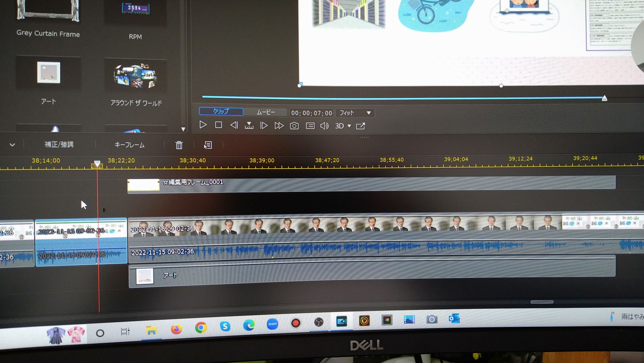Step forward one frame in the preview
The height and width of the screenshot is (363, 644).
pyautogui.click(x=264, y=126)
